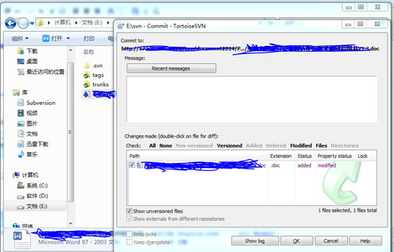
Task: Click inside the commit Message text box
Action: click(x=252, y=99)
